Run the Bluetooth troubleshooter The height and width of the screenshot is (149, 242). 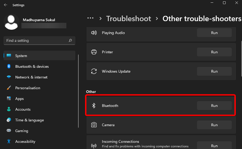coord(214,105)
